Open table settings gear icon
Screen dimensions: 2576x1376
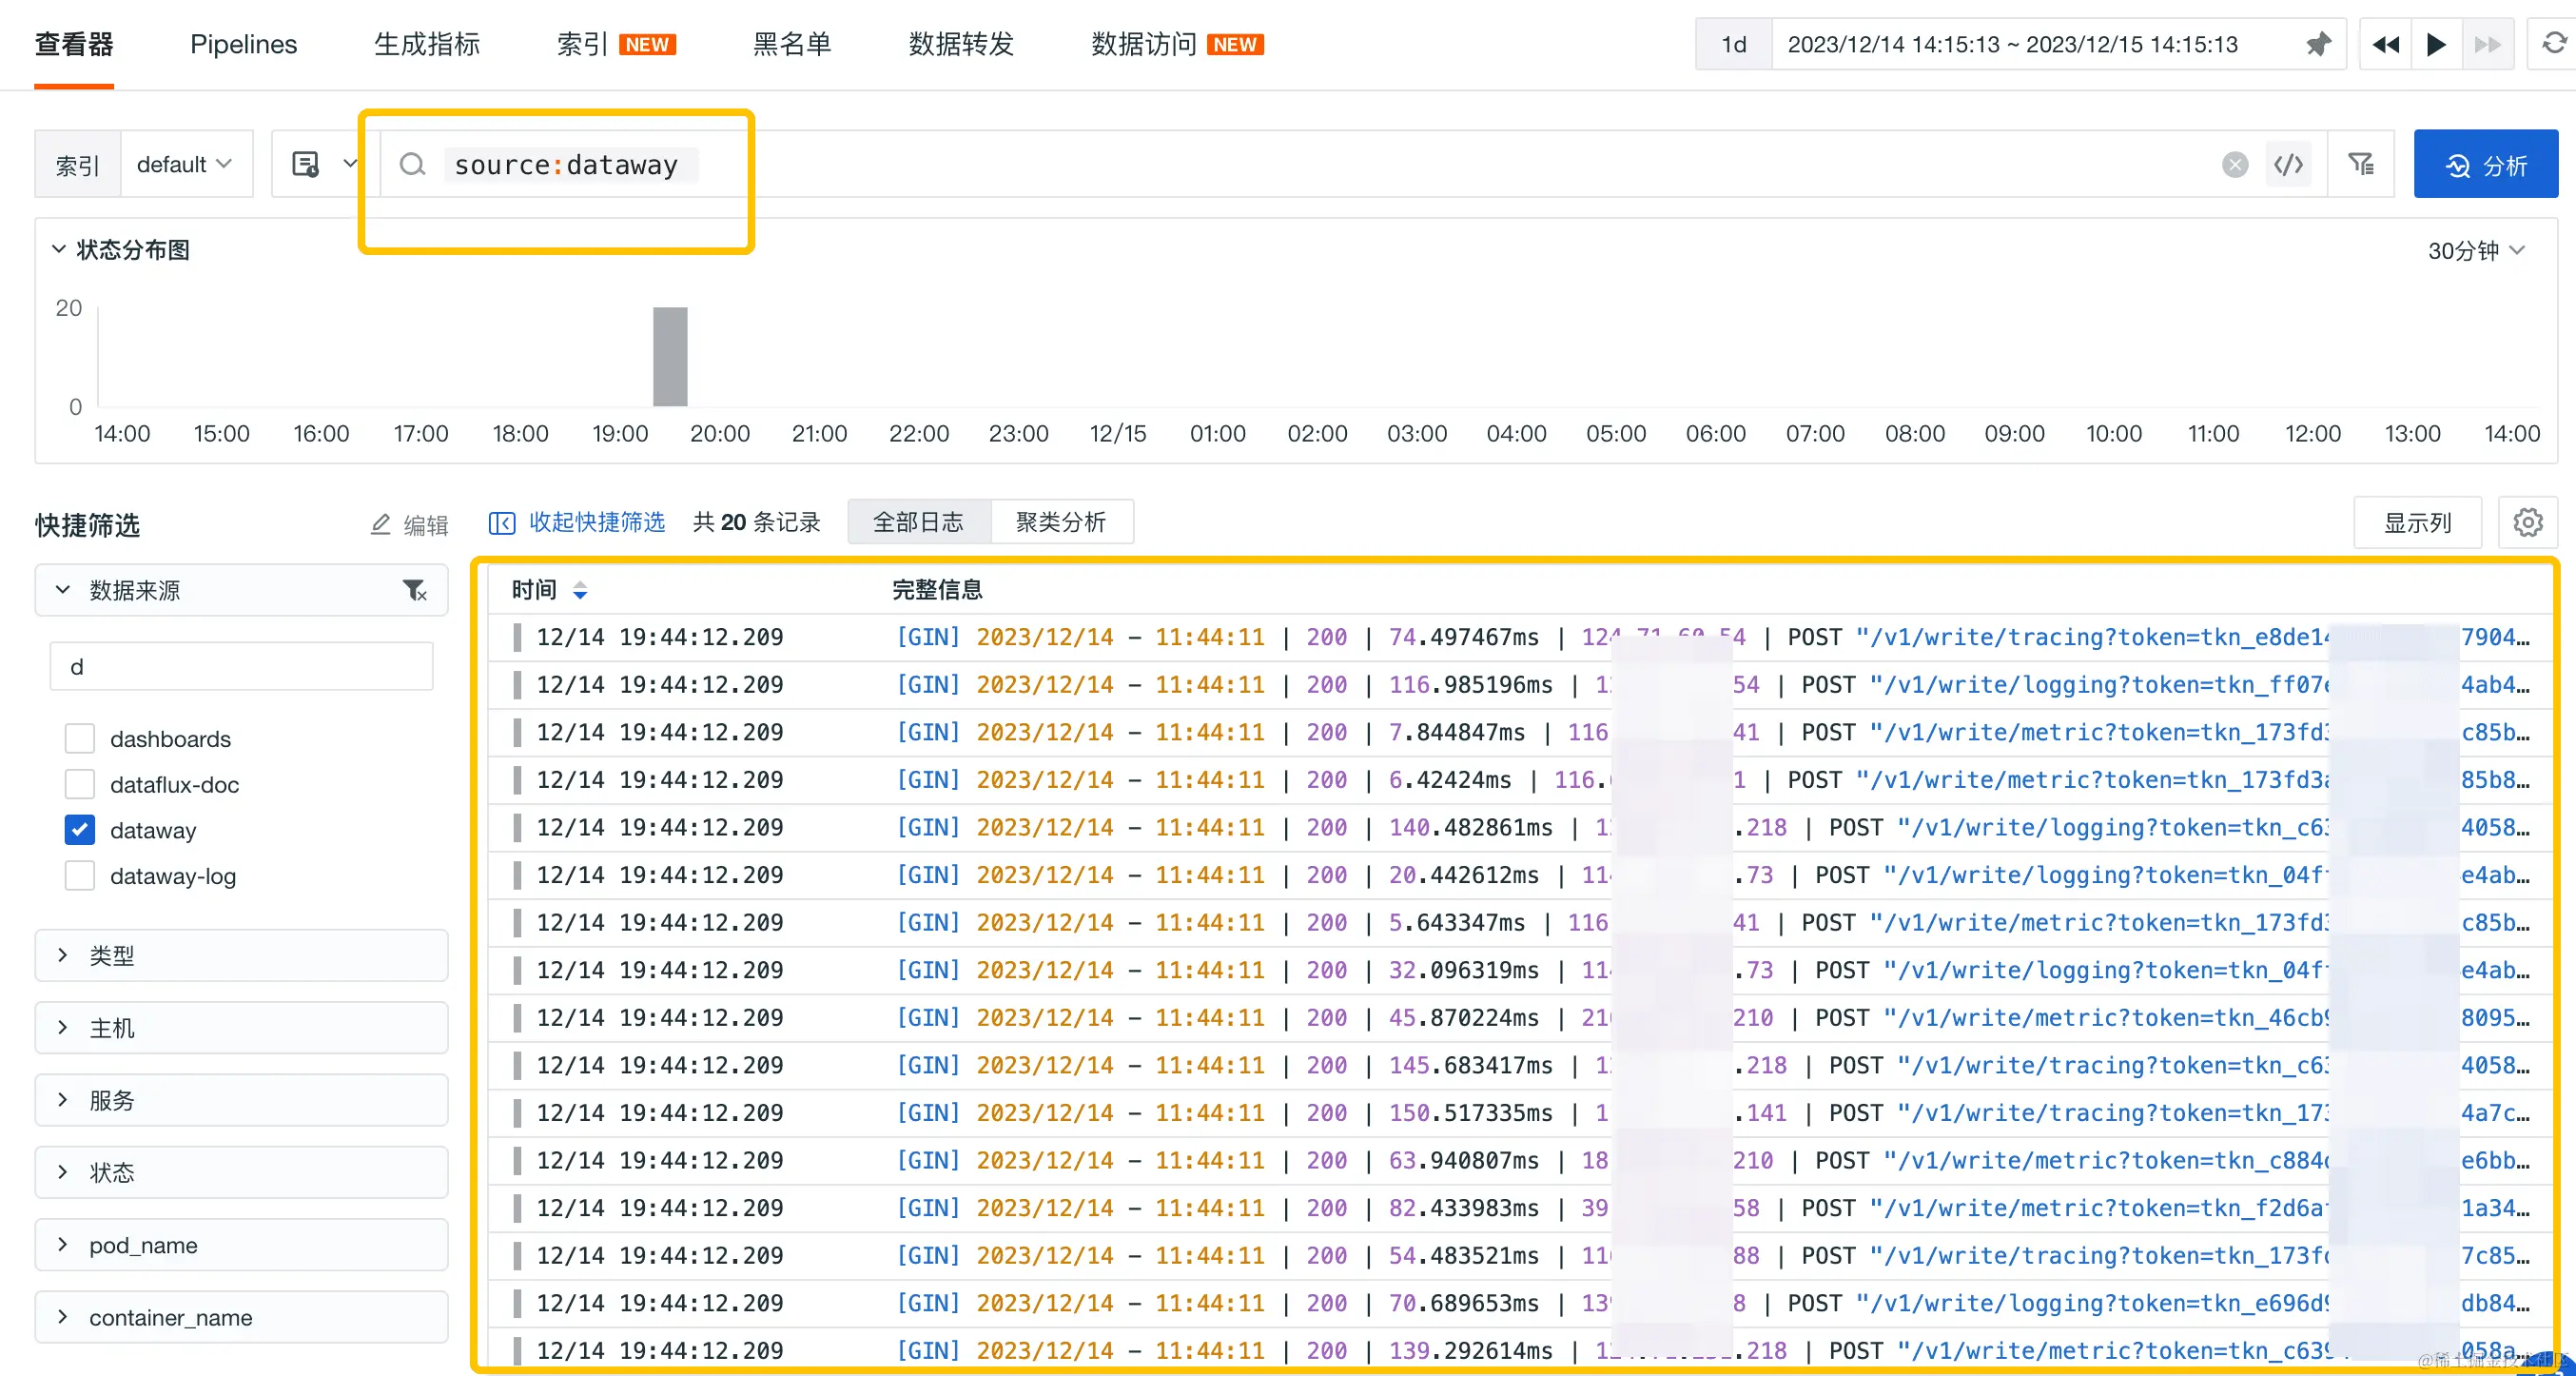[2527, 522]
